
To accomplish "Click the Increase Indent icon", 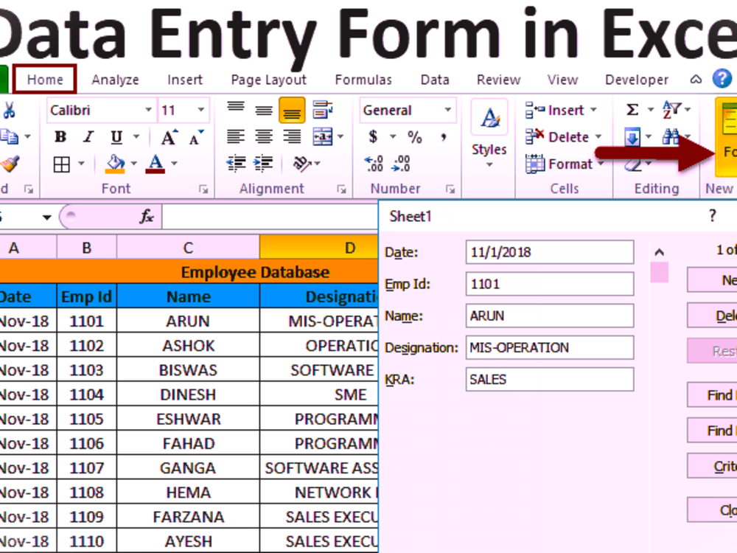I will click(263, 164).
